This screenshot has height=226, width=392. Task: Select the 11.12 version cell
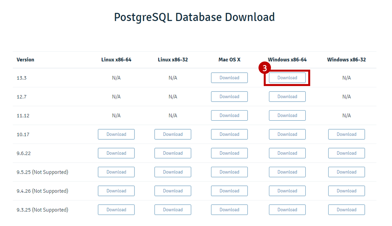(x=23, y=116)
